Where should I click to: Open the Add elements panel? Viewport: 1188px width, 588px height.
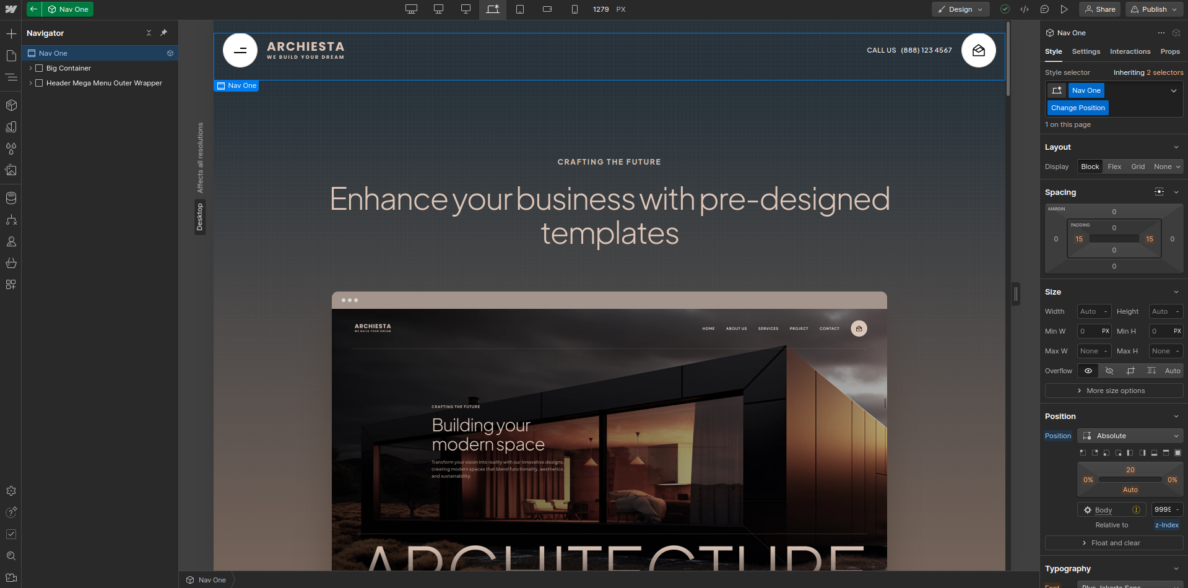(11, 33)
